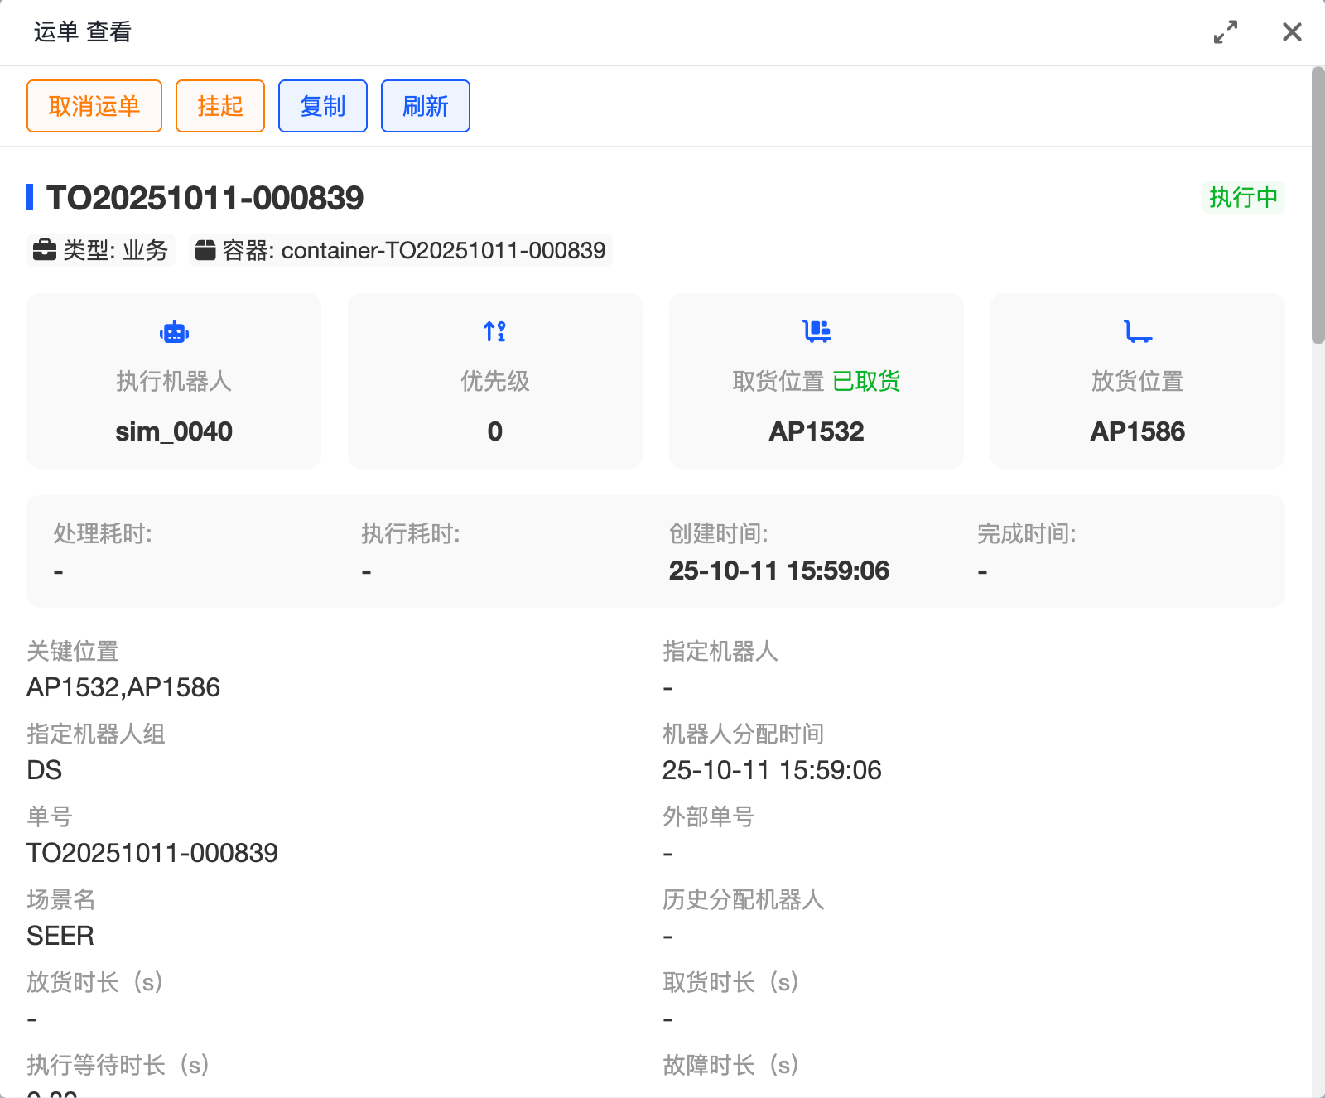This screenshot has height=1098, width=1325.
Task: Click the robot name sim_0040
Action: 174,431
